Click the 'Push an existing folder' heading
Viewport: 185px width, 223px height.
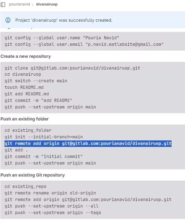click(x=25, y=119)
